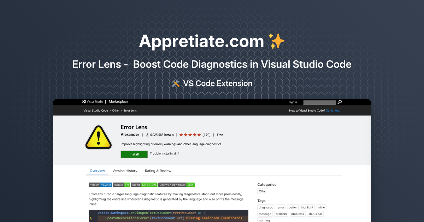Click the search magnifier icon

340,102
